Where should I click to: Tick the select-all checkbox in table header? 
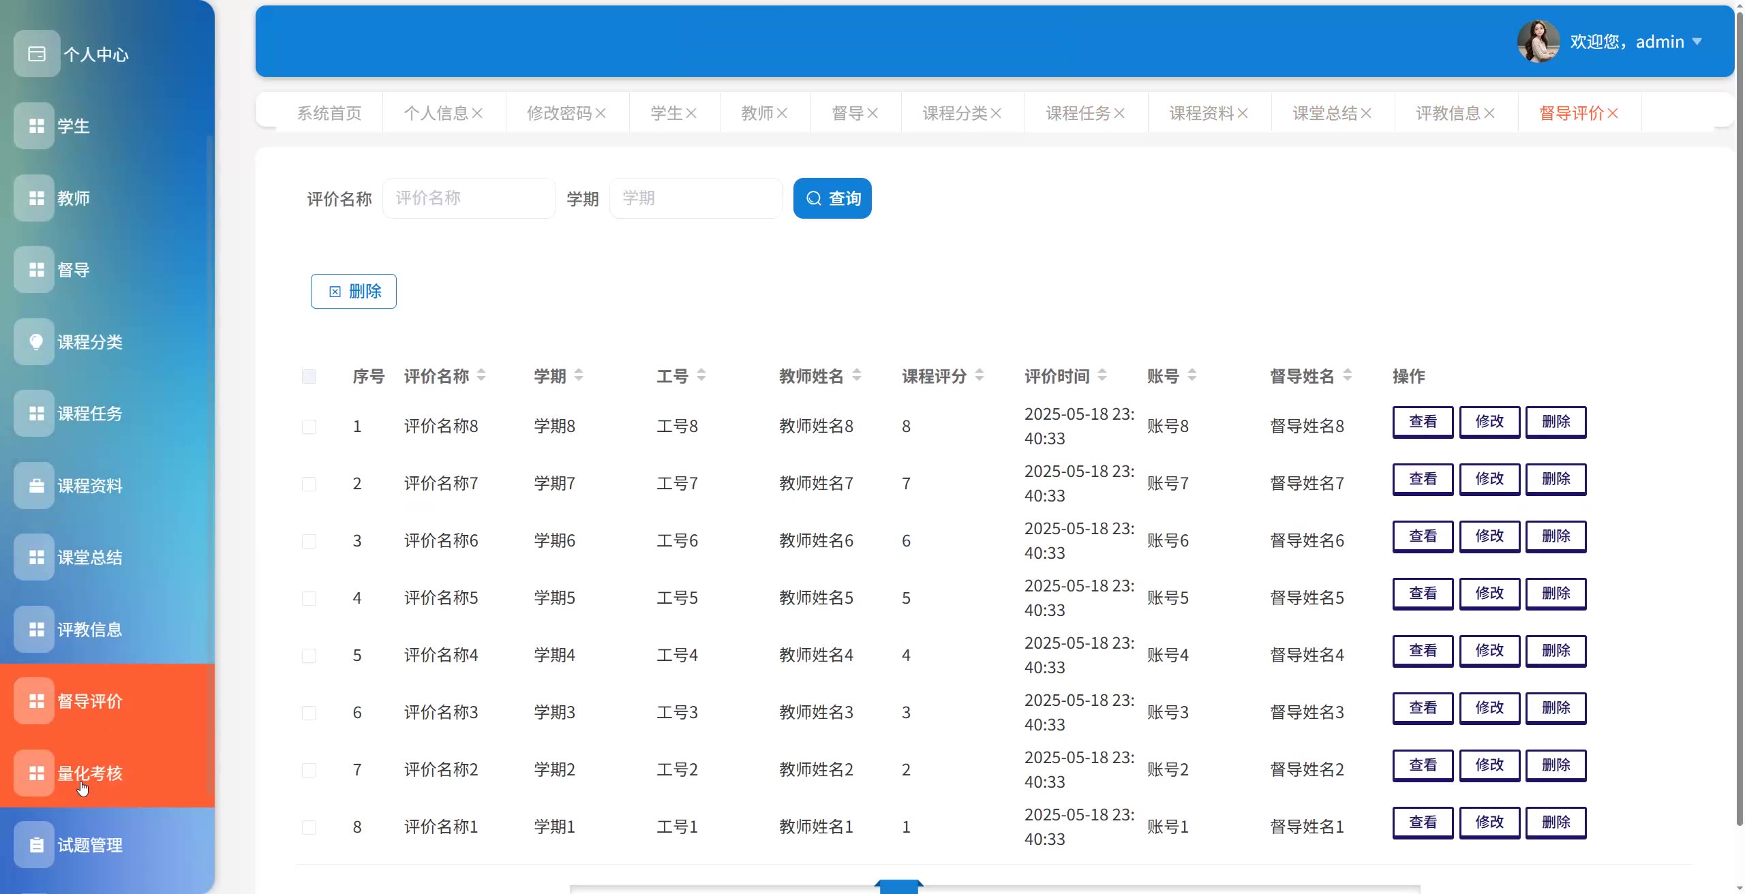(309, 376)
